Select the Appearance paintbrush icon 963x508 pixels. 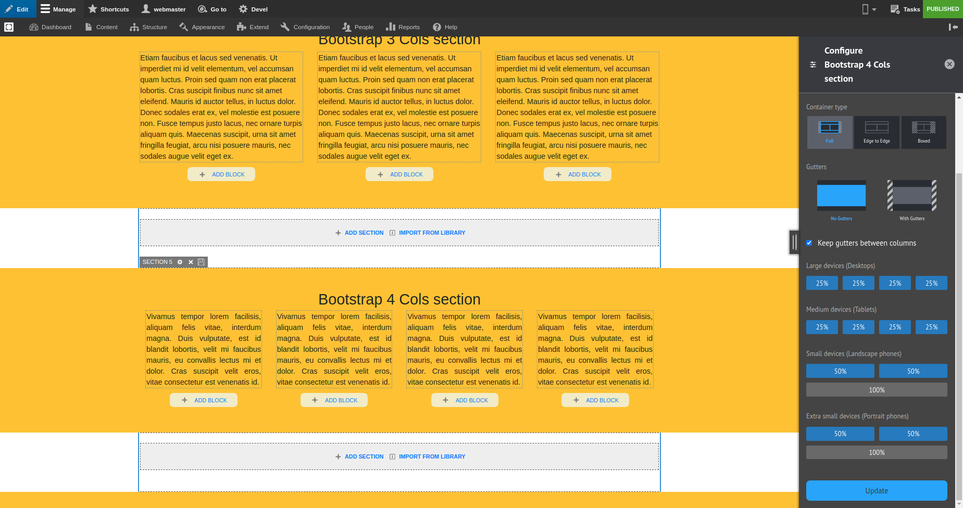tap(182, 27)
